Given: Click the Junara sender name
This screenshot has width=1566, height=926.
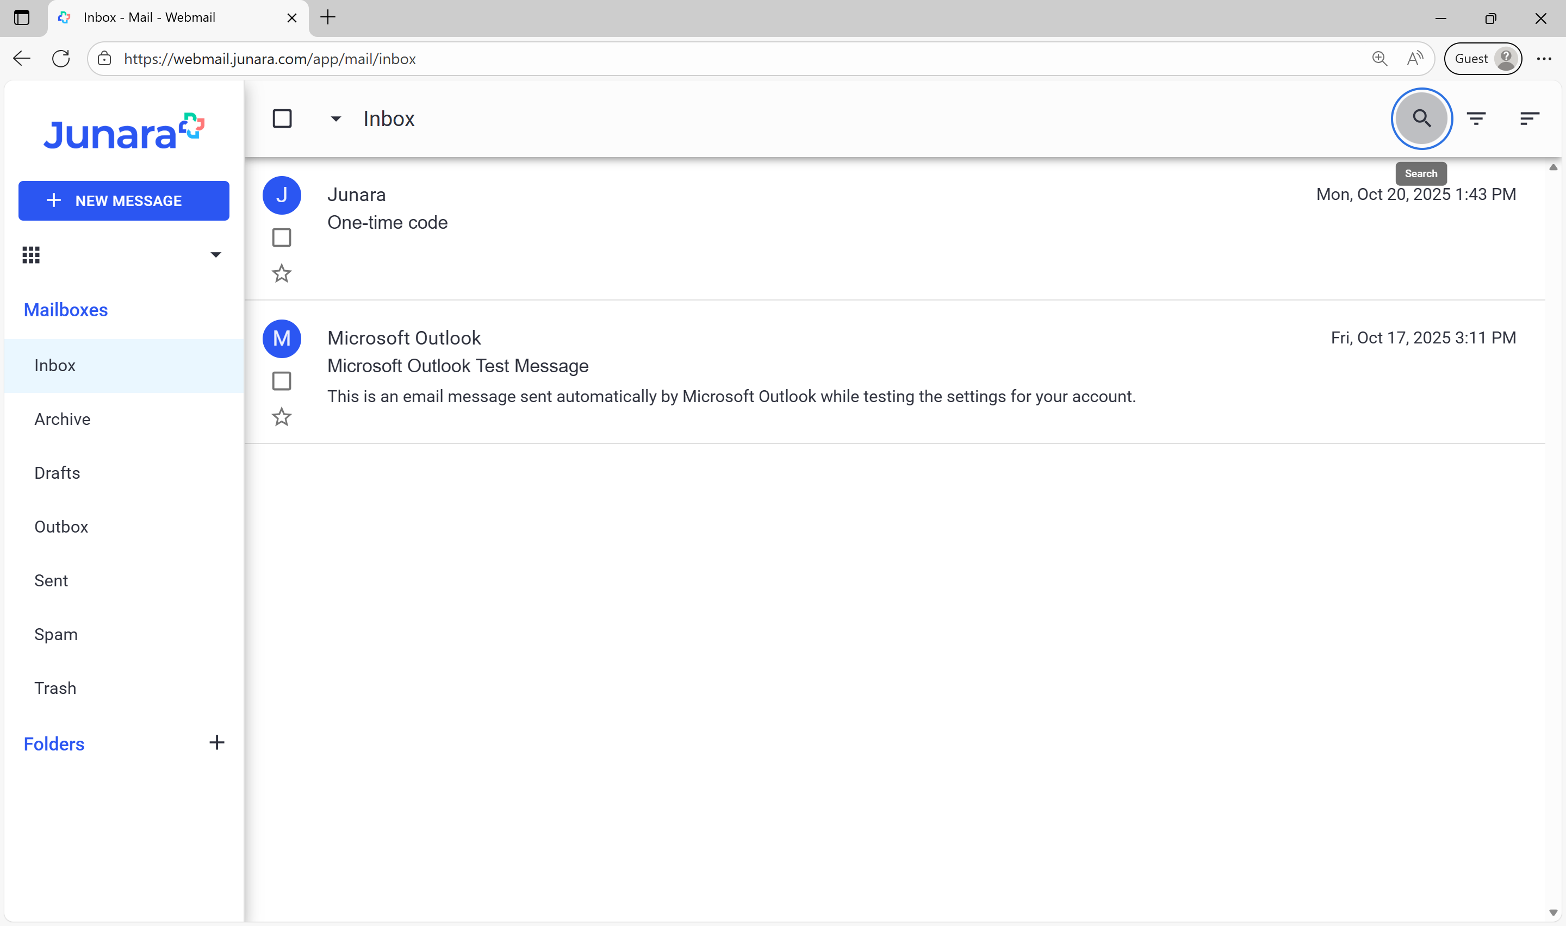Looking at the screenshot, I should coord(356,195).
